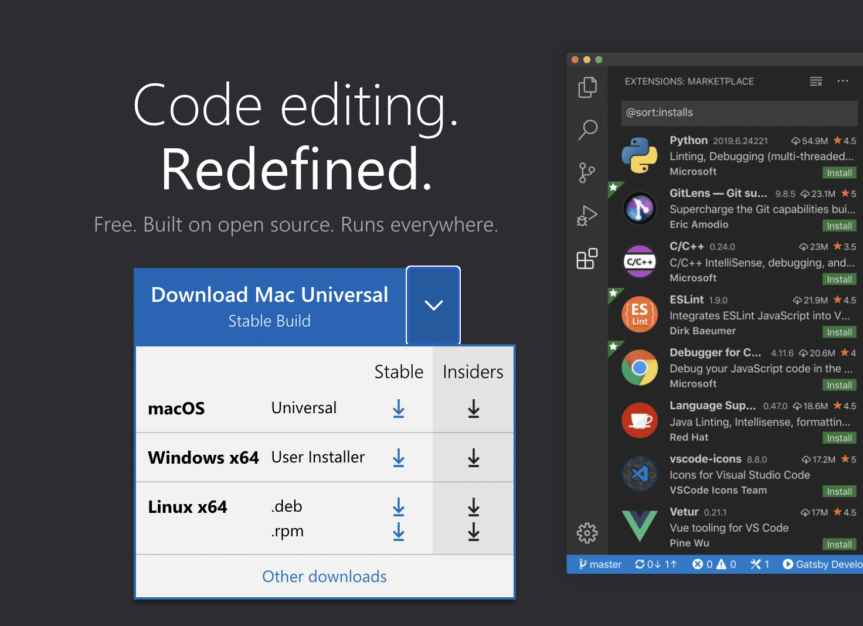Click the Red Hat publisher name

click(x=689, y=437)
